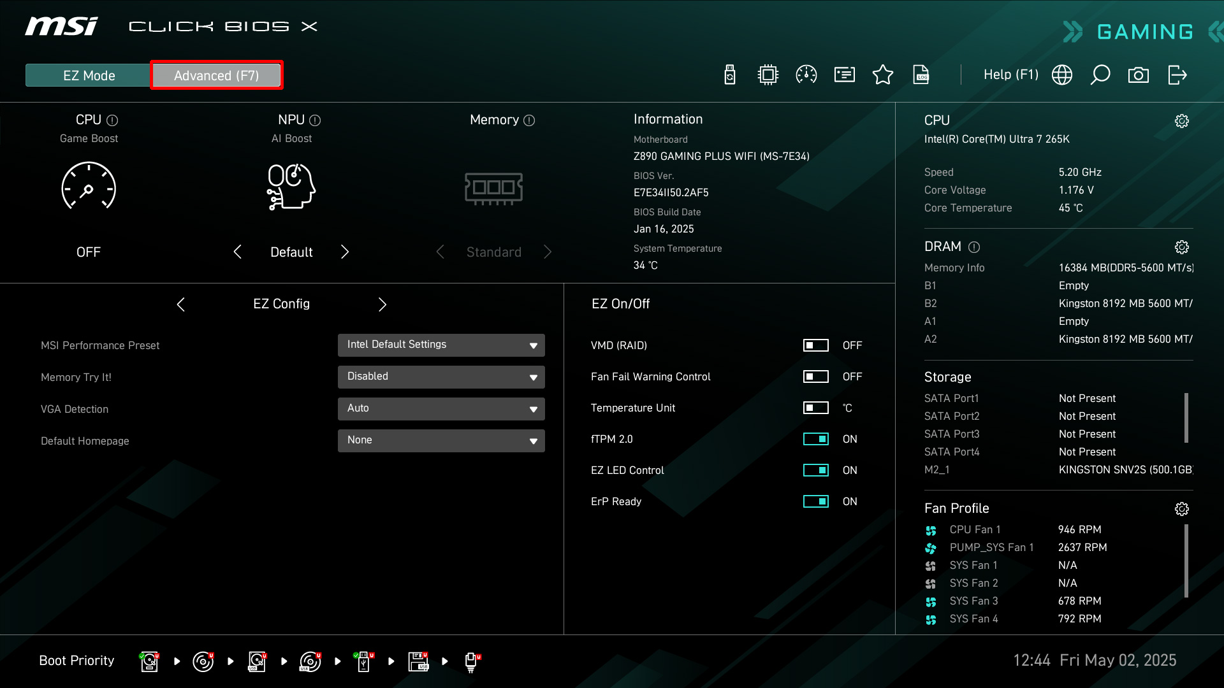
Task: Select USB floppy boot device icon
Action: [418, 661]
